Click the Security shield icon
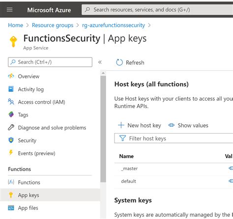The width and height of the screenshot is (233, 219). 11,140
